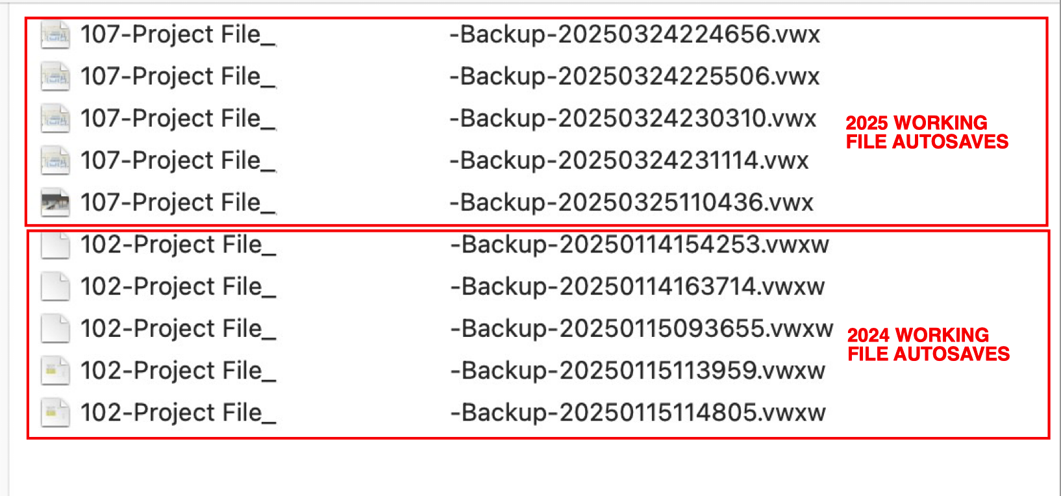Select the yellow-marked file icon for Backup-20250115113959.vwxw
This screenshot has height=496, width=1061.
pos(55,371)
